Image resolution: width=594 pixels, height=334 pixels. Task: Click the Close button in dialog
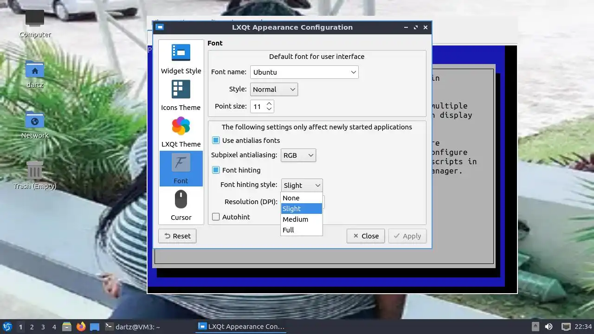[x=366, y=236]
